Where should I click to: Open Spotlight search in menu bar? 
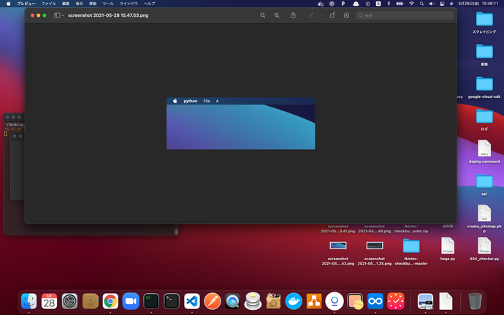421,4
